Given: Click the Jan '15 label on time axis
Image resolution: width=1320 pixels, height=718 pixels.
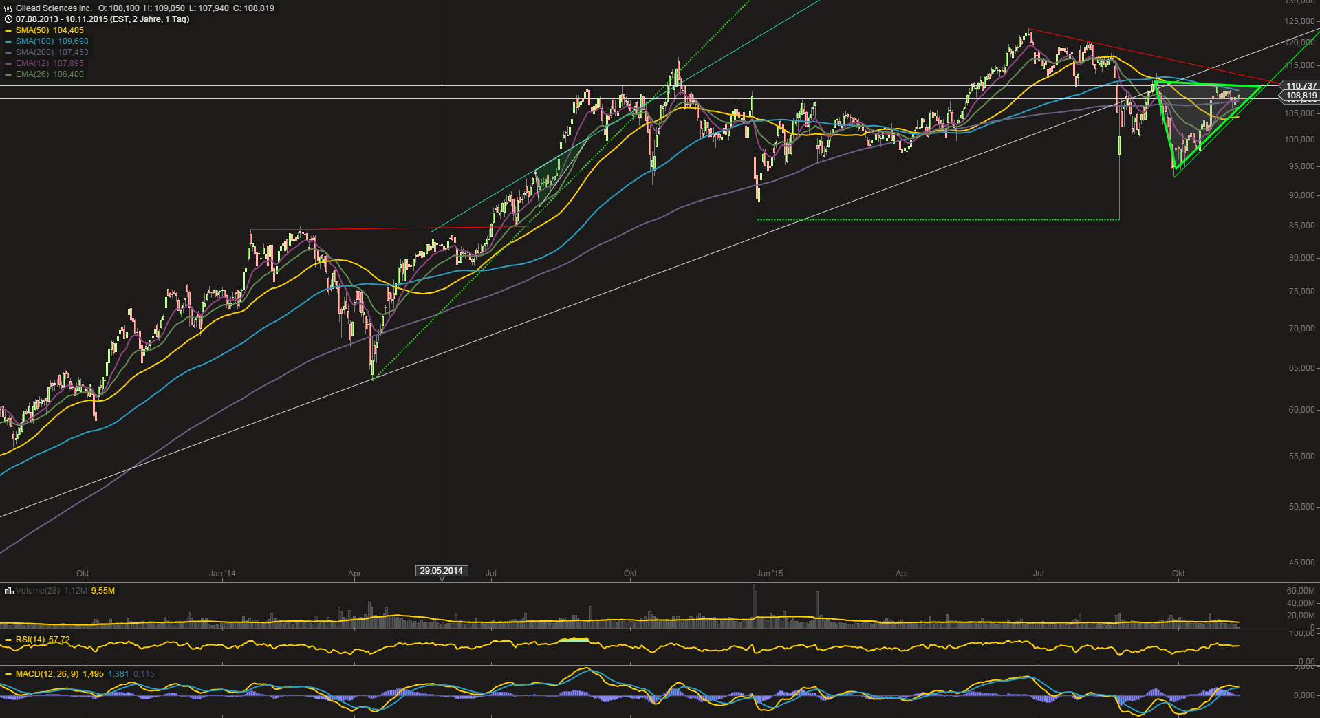Looking at the screenshot, I should [770, 574].
